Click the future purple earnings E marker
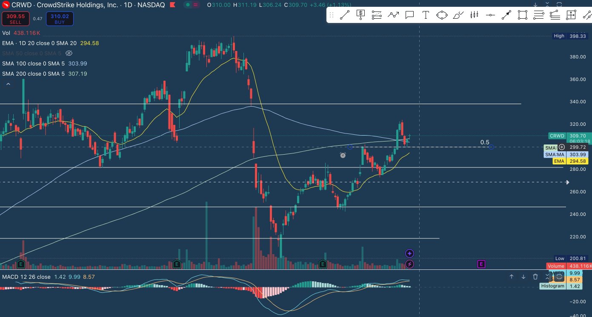 (x=481, y=264)
